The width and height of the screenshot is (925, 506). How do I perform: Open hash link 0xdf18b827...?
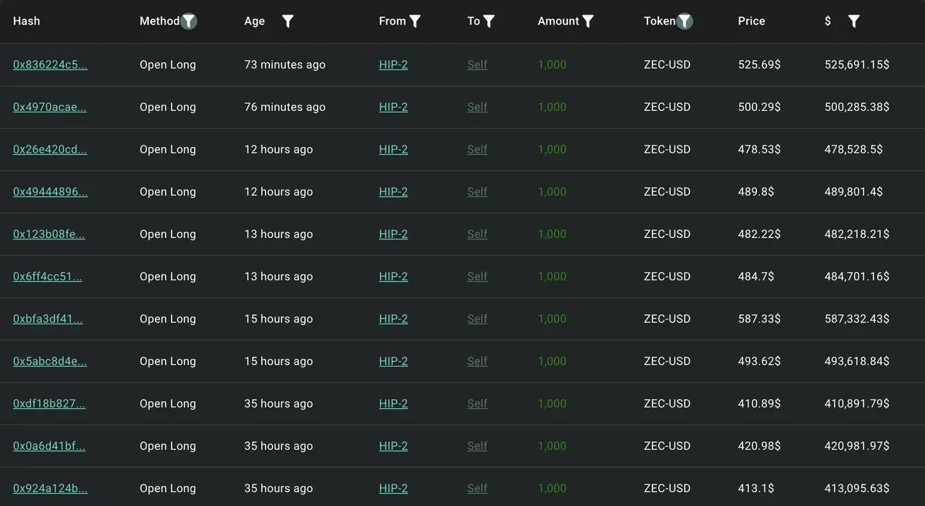pos(49,404)
